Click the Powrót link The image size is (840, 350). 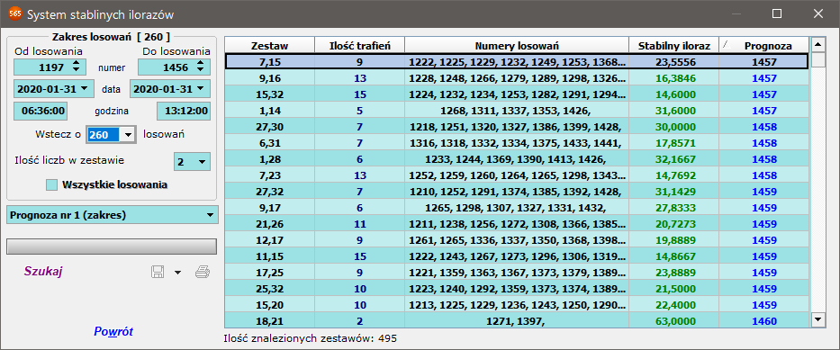(113, 331)
